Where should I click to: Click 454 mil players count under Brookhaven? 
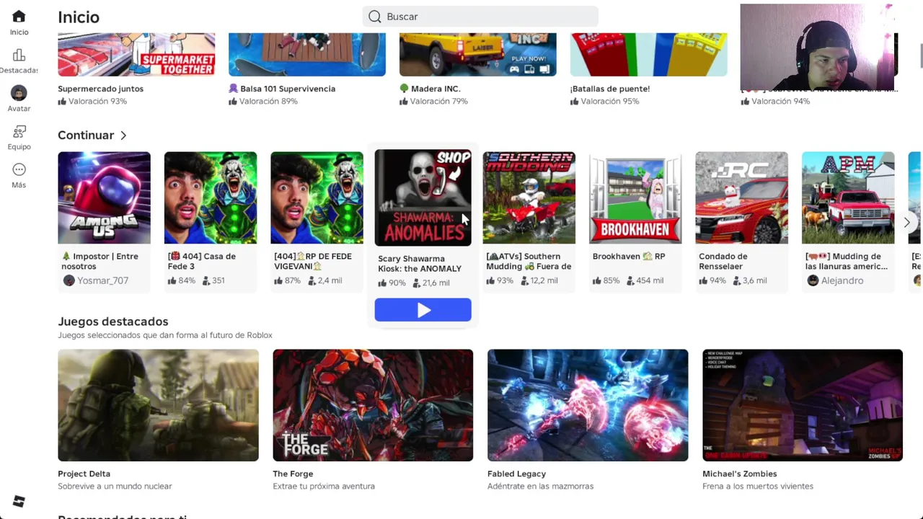644,280
